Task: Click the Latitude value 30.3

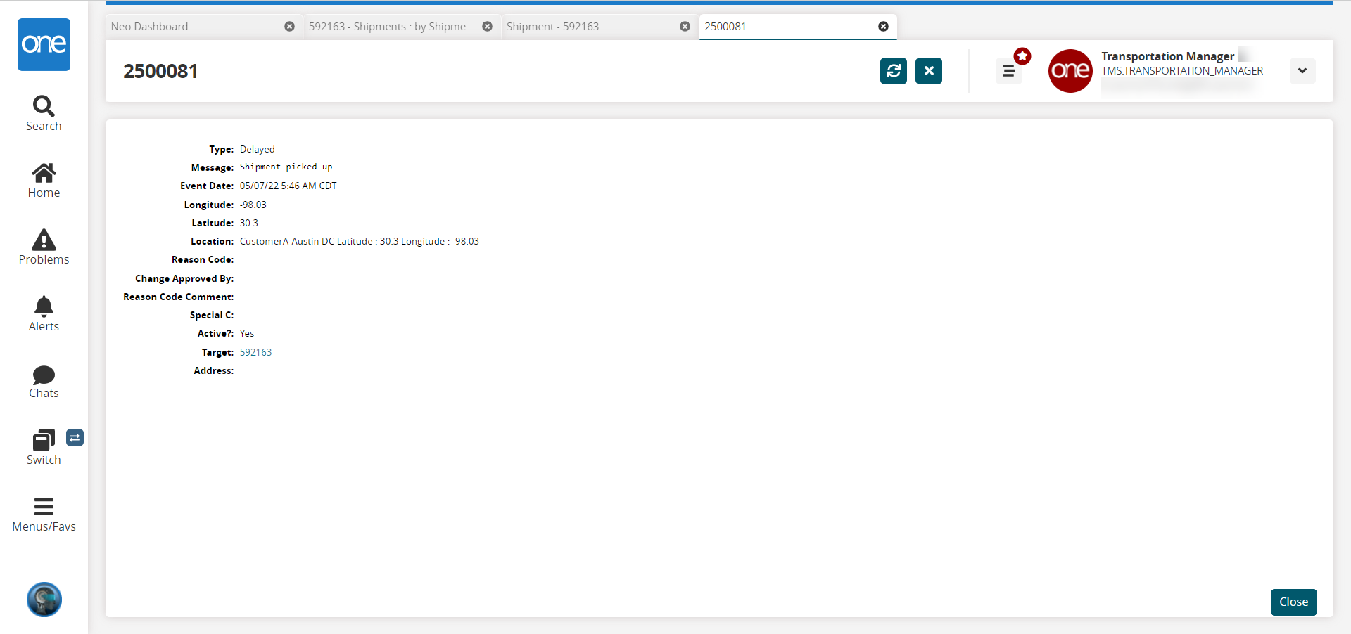Action: coord(249,223)
